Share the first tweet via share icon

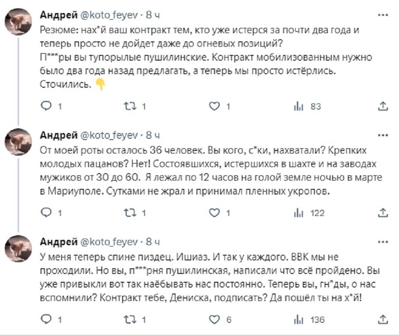pyautogui.click(x=382, y=106)
